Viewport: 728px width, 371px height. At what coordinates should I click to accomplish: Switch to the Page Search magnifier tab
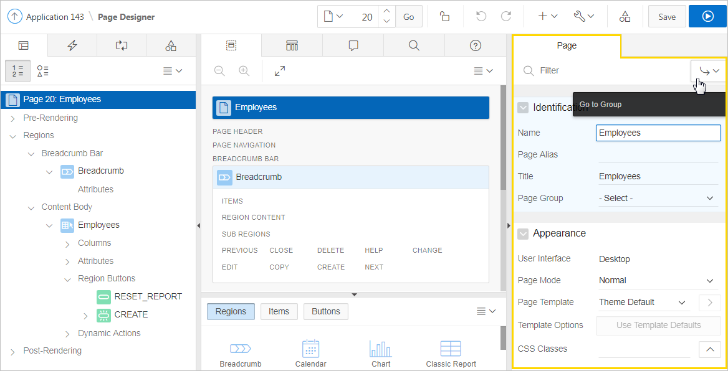coord(414,45)
